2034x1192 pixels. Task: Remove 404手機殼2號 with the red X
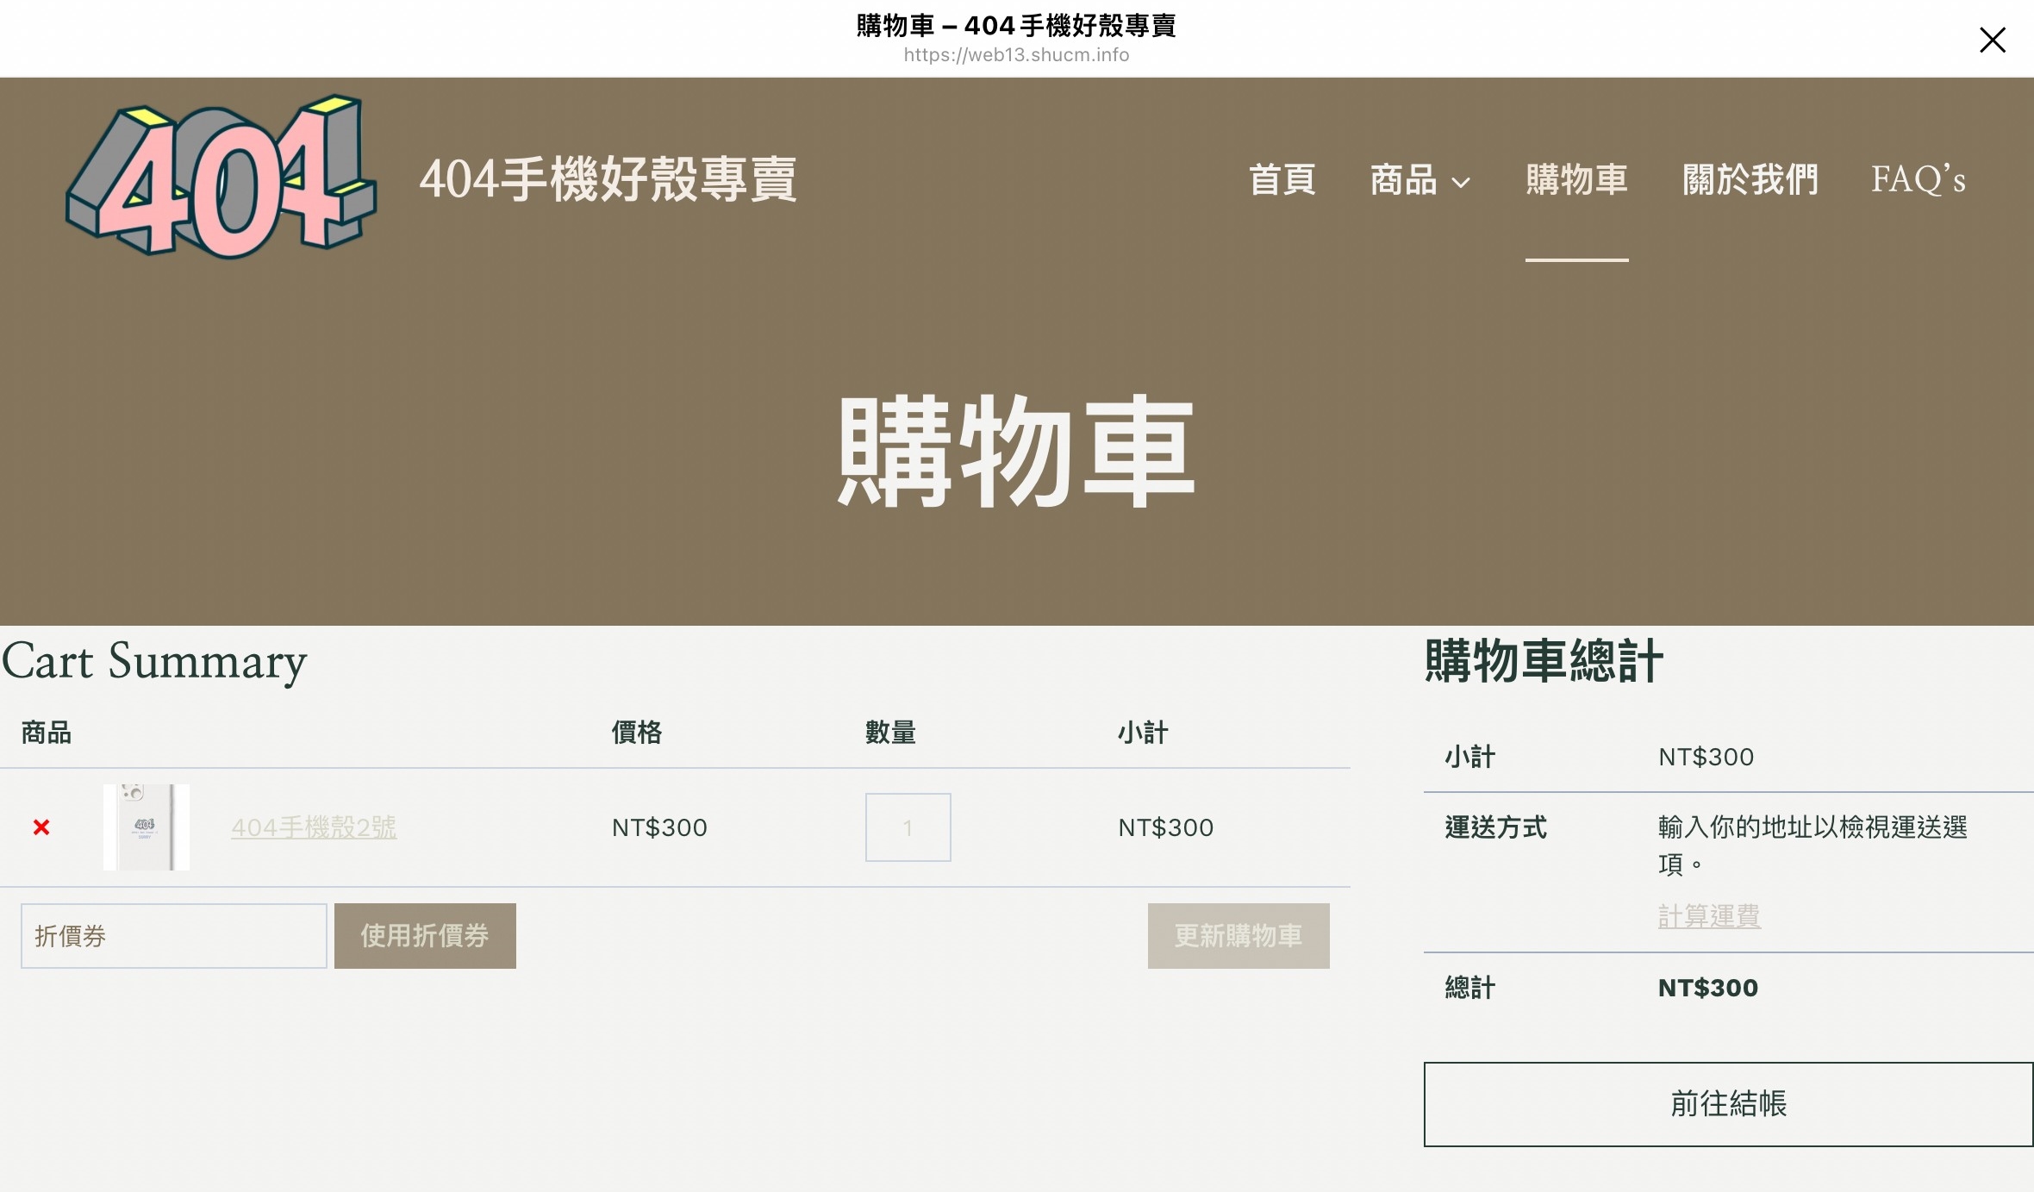coord(41,827)
